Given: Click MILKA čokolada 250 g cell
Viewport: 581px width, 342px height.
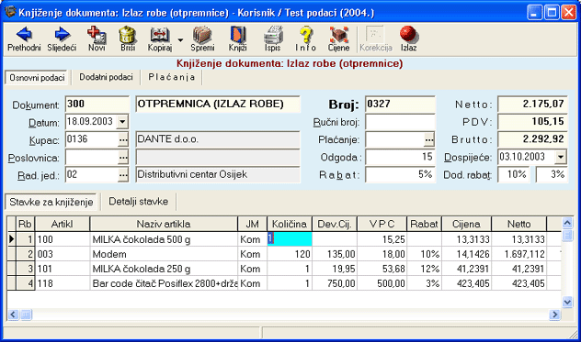Looking at the screenshot, I should [x=164, y=269].
